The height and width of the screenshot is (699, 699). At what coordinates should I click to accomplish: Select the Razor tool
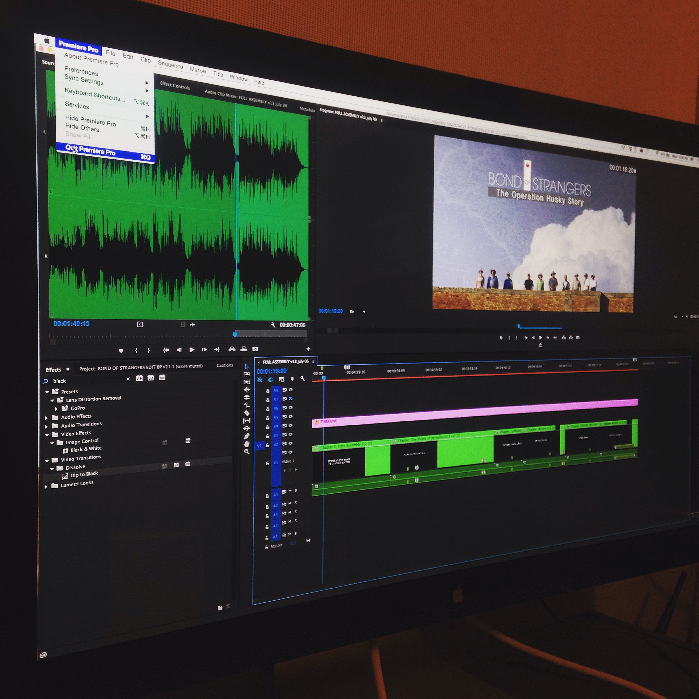click(x=247, y=413)
